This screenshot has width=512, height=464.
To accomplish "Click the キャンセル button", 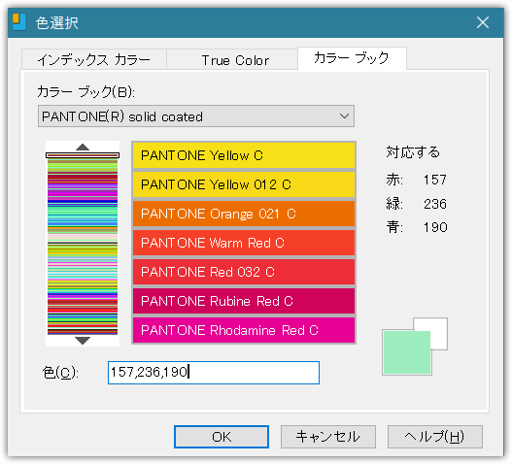I will tap(328, 437).
